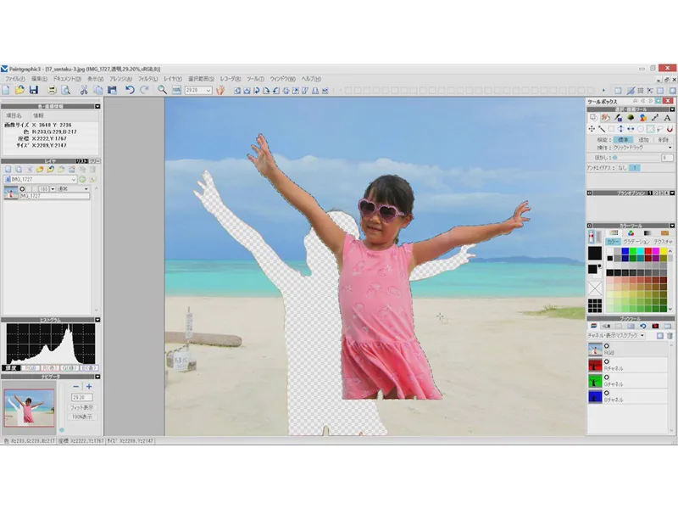Toggle visibility of the R channel
This screenshot has height=509, width=678.
[607, 361]
